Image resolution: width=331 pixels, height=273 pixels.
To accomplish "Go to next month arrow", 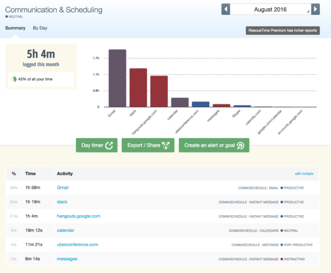I will tap(316, 9).
